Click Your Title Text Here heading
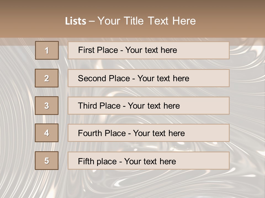Image resolution: width=265 pixels, height=198 pixels. click(x=146, y=21)
